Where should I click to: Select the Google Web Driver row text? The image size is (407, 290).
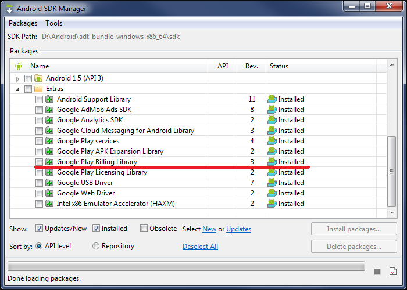85,193
